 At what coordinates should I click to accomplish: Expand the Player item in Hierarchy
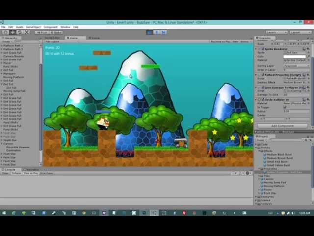pos(2,63)
